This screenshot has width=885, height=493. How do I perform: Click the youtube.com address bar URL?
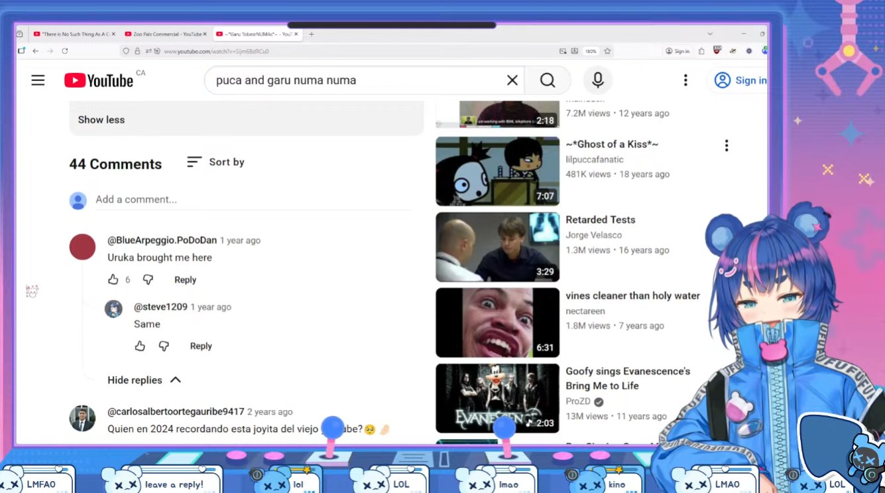coord(217,51)
